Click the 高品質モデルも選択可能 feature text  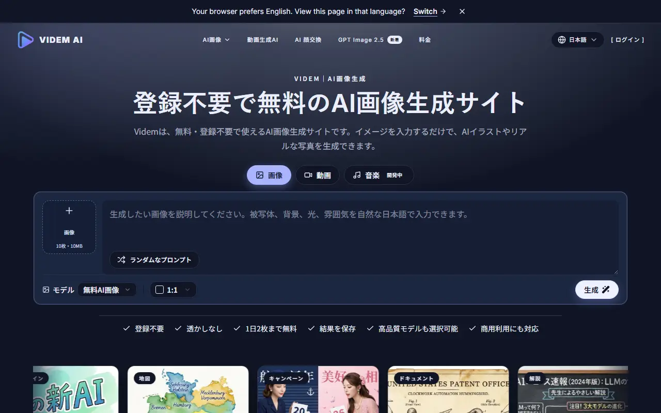pos(418,328)
